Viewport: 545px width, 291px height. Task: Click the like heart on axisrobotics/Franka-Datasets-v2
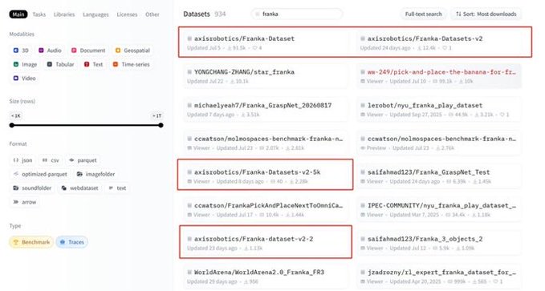tap(444, 48)
